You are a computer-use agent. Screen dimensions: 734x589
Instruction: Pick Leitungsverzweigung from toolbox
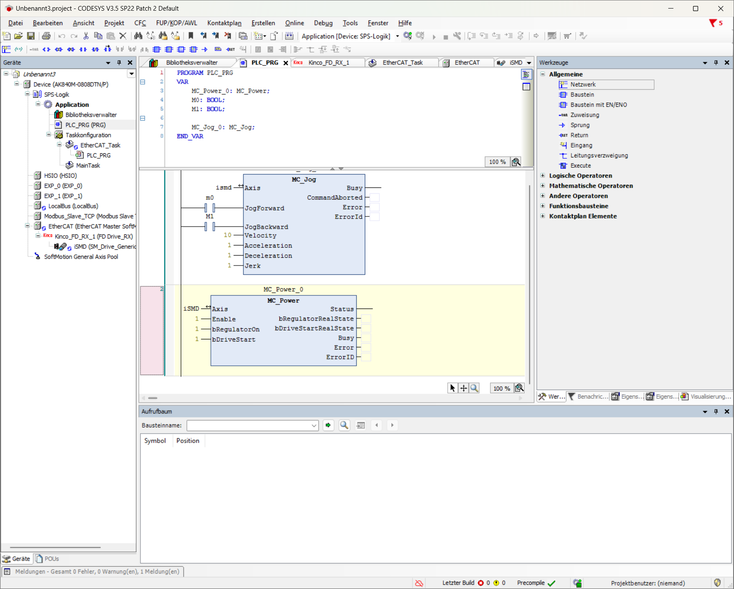point(599,156)
